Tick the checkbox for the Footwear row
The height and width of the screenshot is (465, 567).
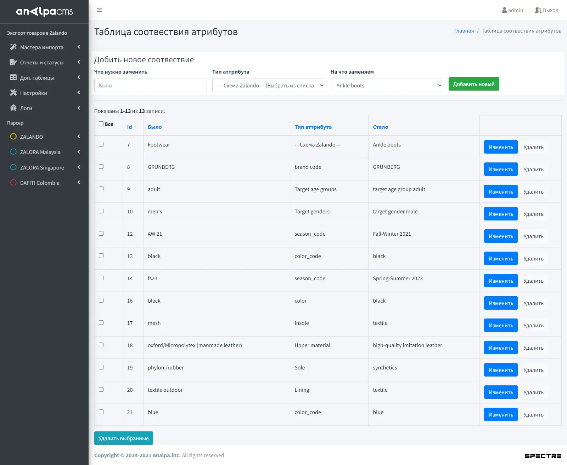(101, 144)
